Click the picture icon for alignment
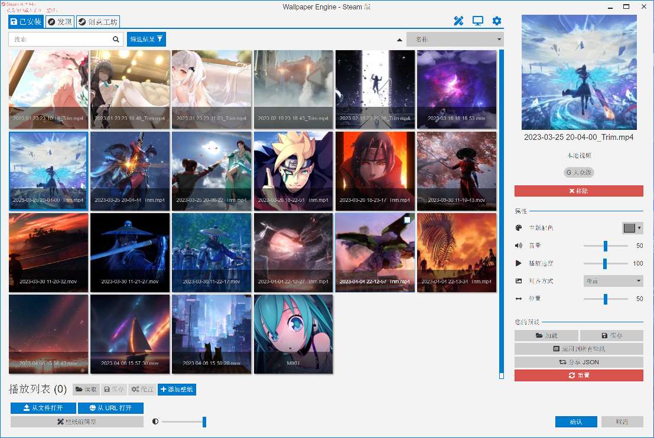654x438 pixels. coord(519,281)
